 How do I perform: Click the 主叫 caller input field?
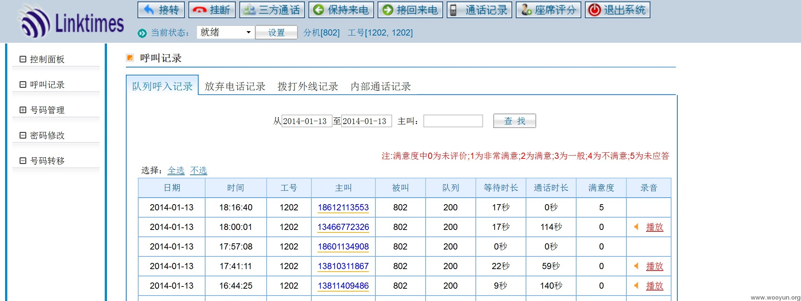click(453, 121)
